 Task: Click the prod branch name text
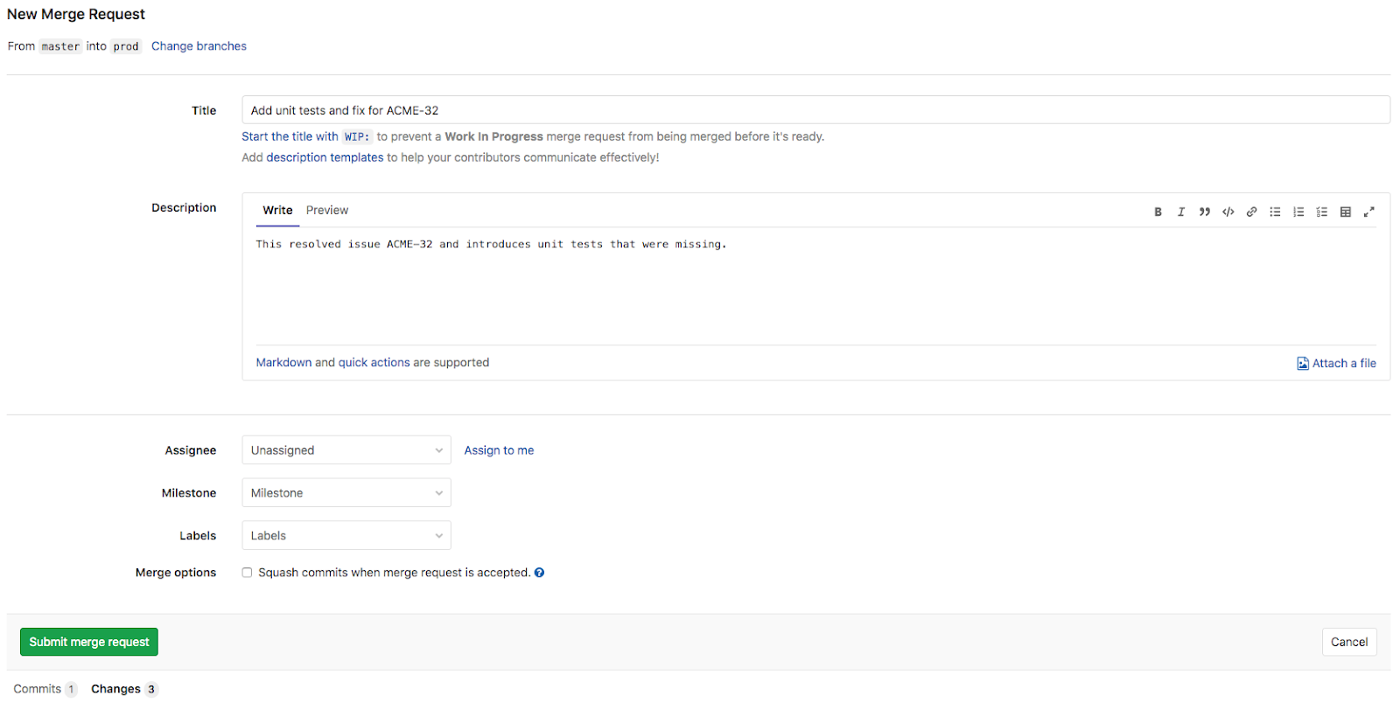pos(126,46)
